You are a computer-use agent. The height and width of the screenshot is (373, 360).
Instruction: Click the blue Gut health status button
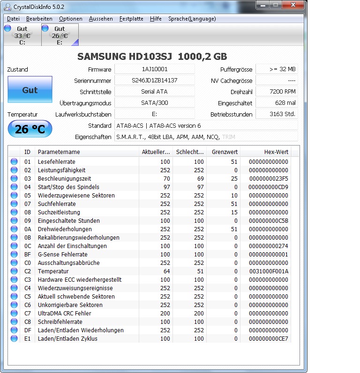point(30,89)
